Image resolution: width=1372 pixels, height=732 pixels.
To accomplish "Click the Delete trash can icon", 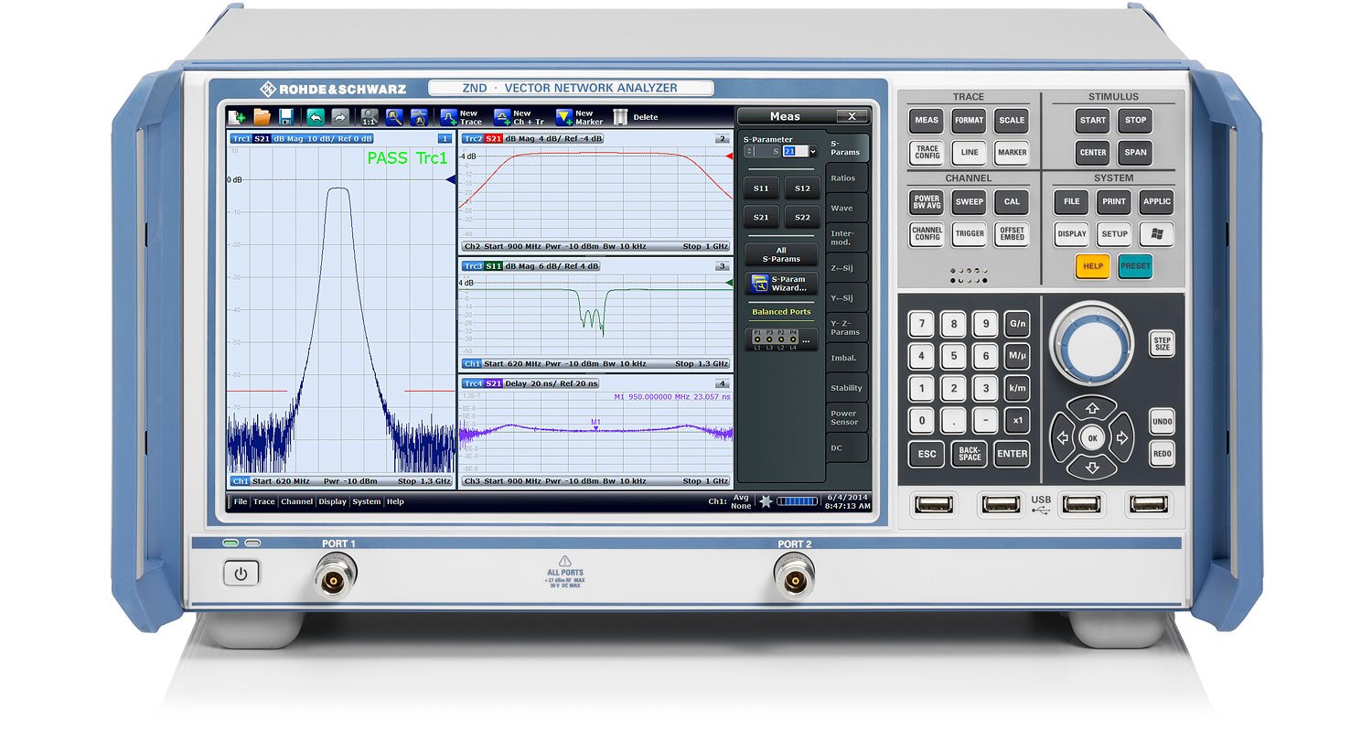I will (x=621, y=117).
